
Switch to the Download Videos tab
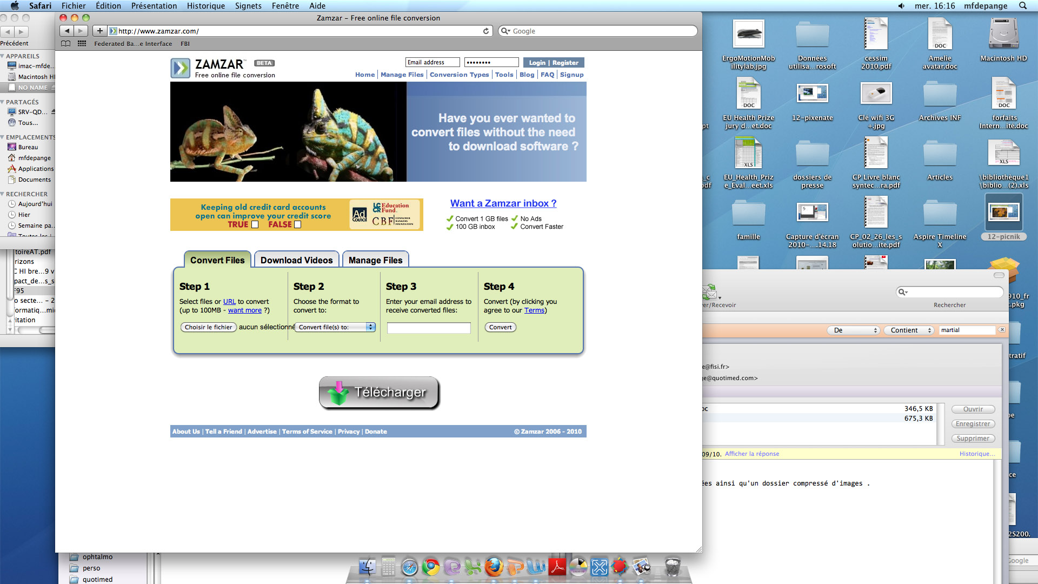point(296,260)
